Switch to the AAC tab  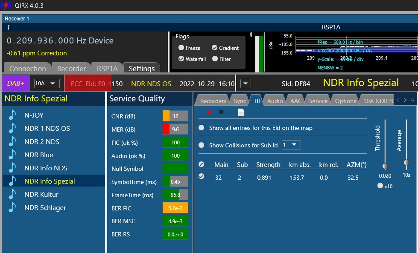tap(295, 101)
